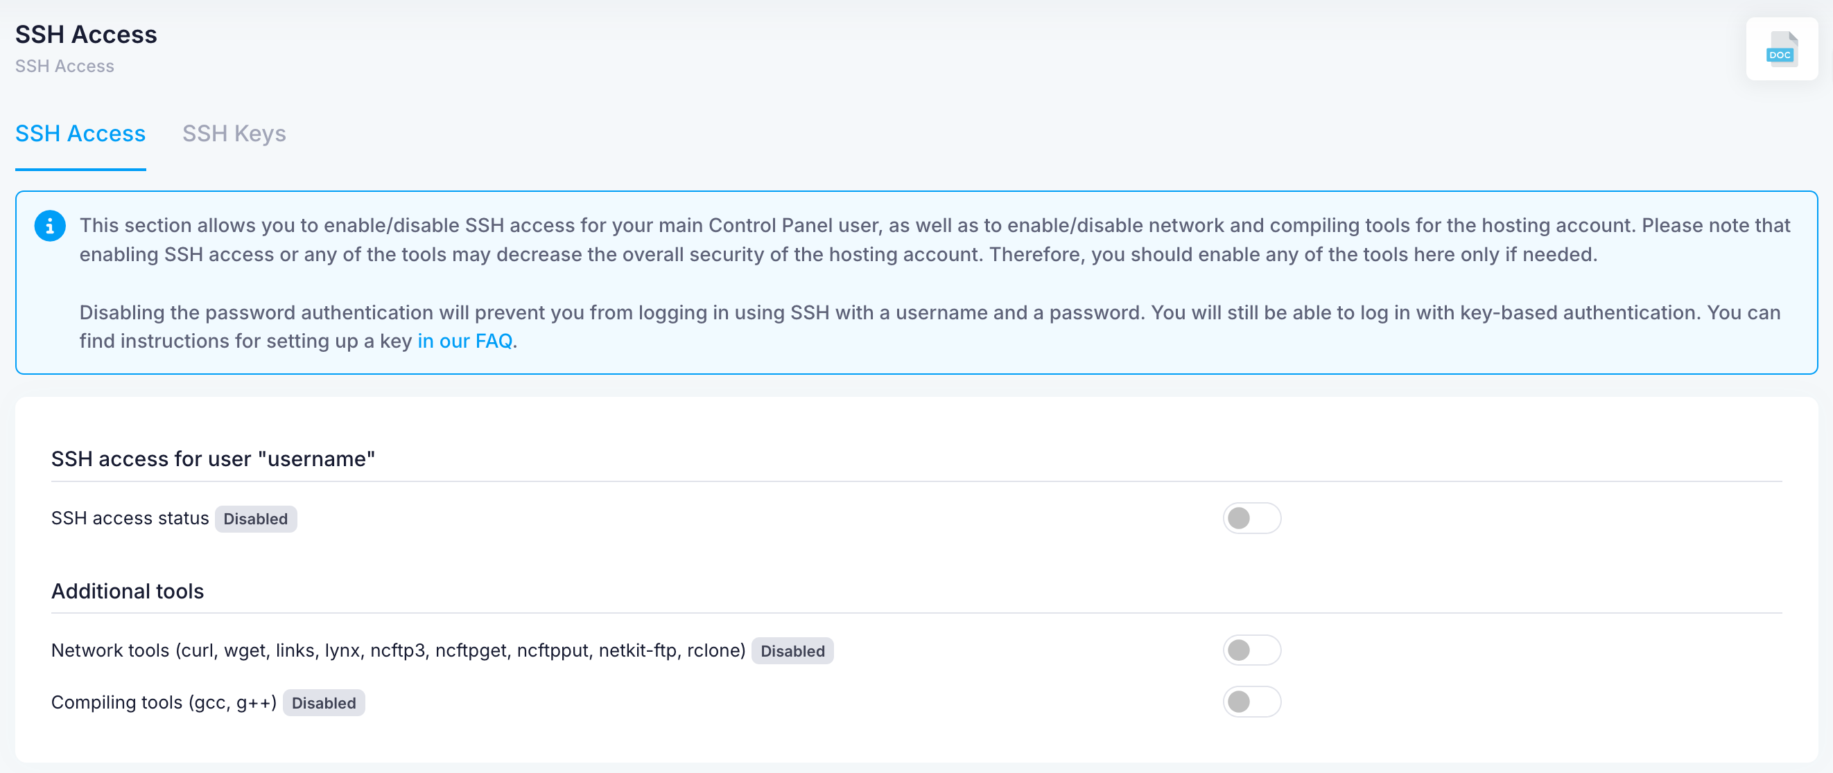The height and width of the screenshot is (773, 1833).
Task: Enable the SSH access status toggle
Action: (x=1251, y=517)
